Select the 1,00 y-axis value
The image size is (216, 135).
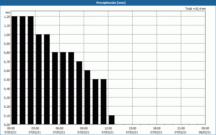7,35
